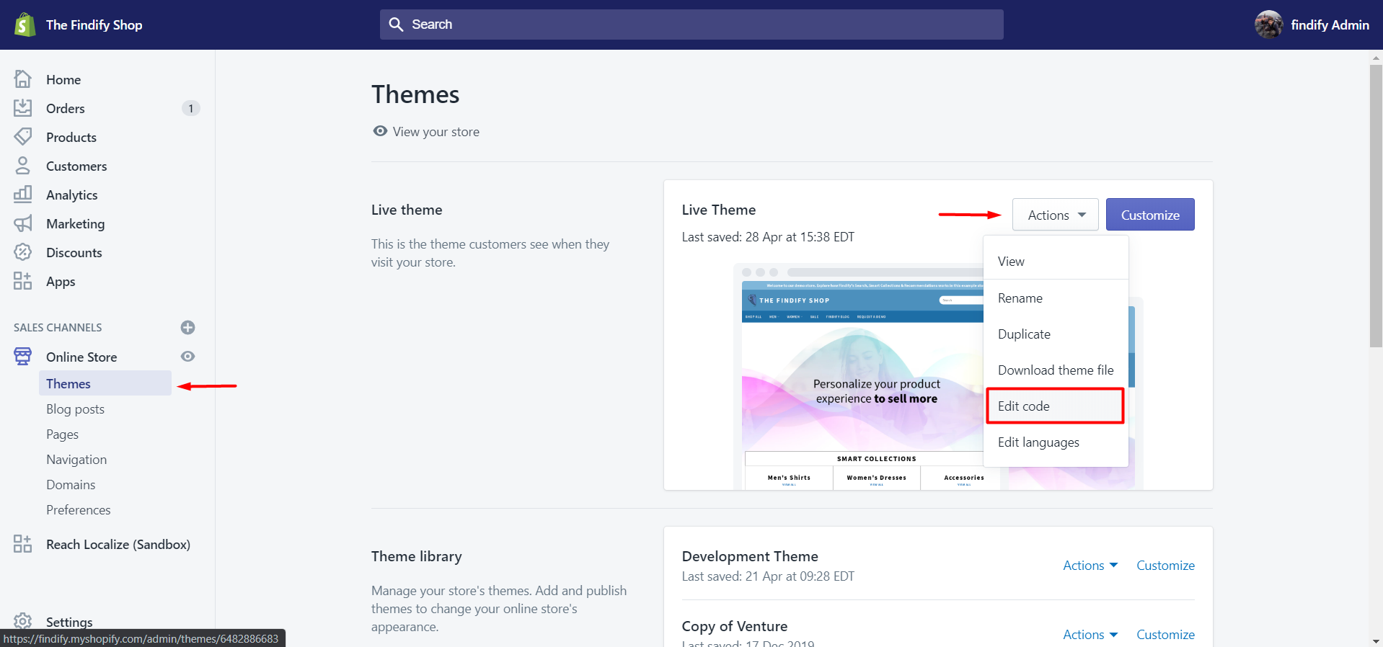Expand Development Theme Actions dropdown
This screenshot has width=1383, height=647.
(1090, 565)
